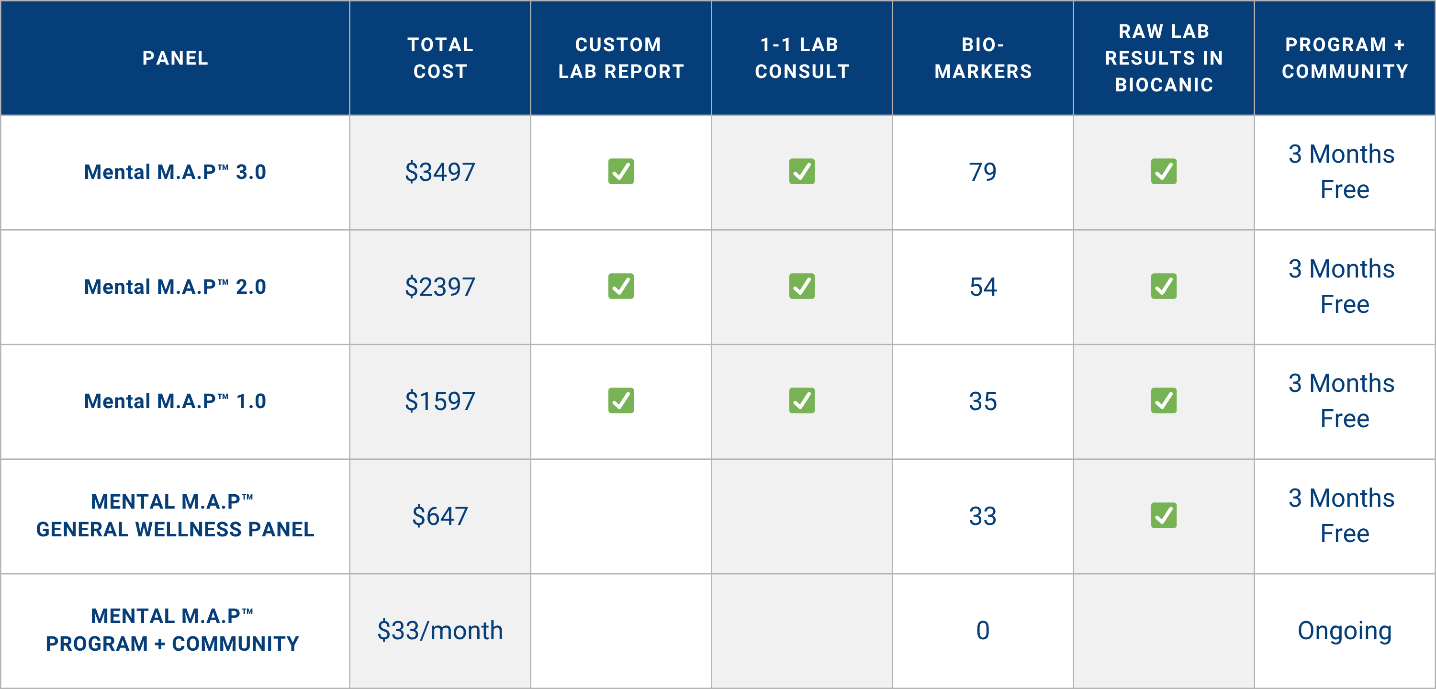1436x689 pixels.
Task: Click 1-1 Lab Consult checkmark for M.A.P 2.0
Action: tap(802, 287)
